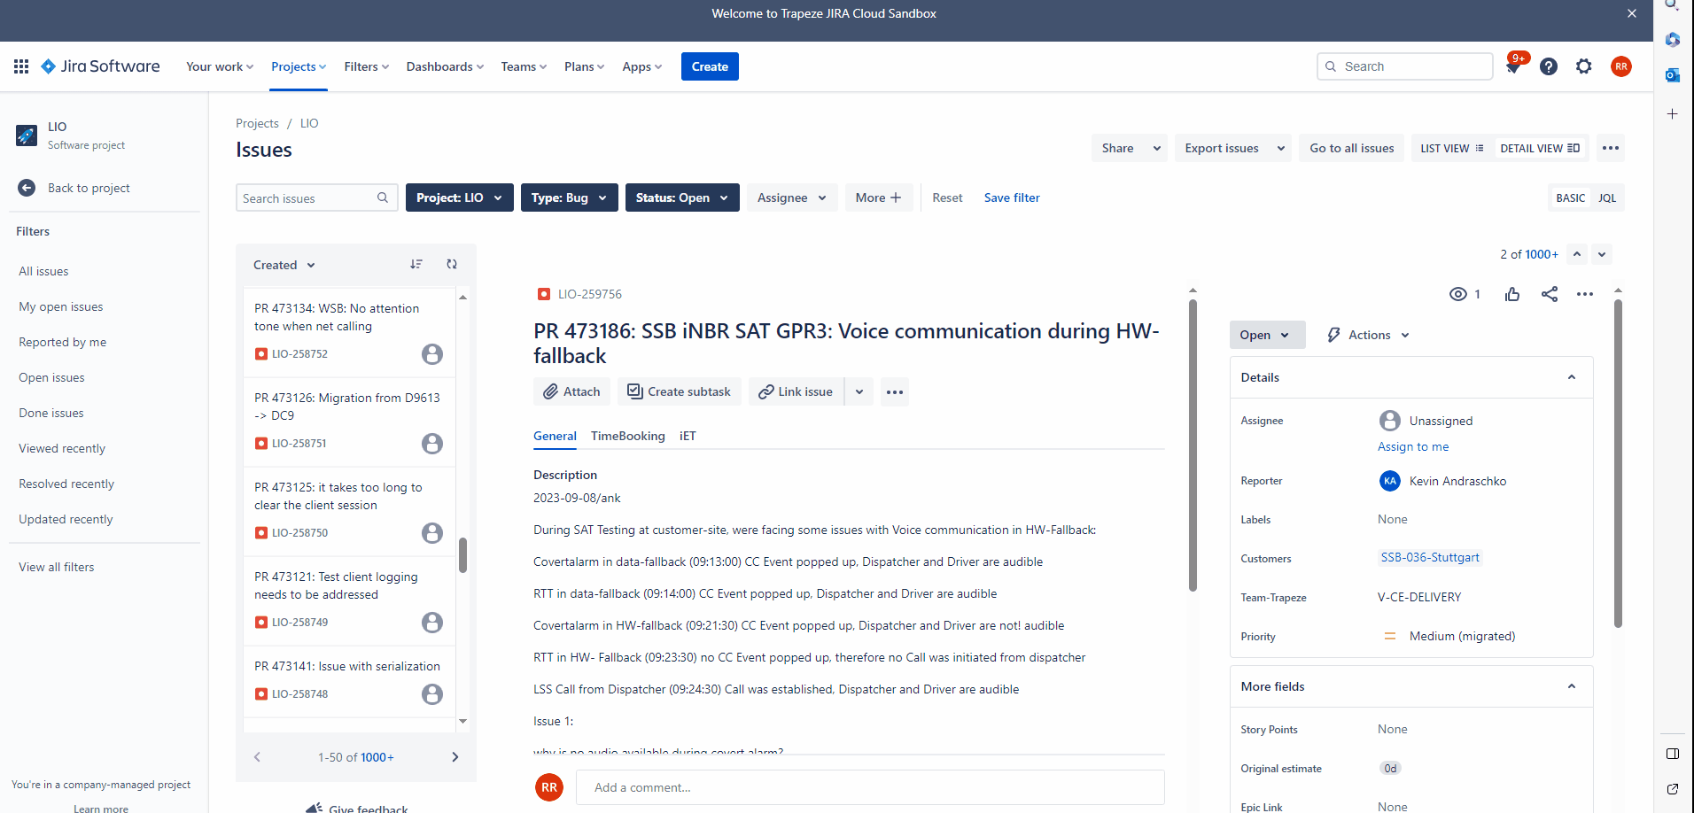The width and height of the screenshot is (1694, 813).
Task: Open the Teams menu
Action: pyautogui.click(x=522, y=66)
